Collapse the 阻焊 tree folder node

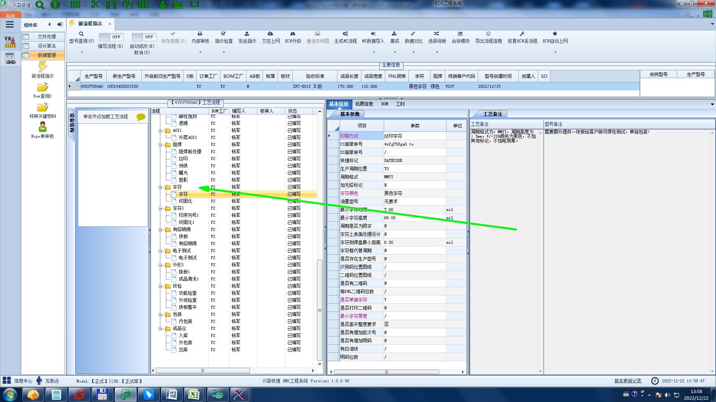pos(160,145)
